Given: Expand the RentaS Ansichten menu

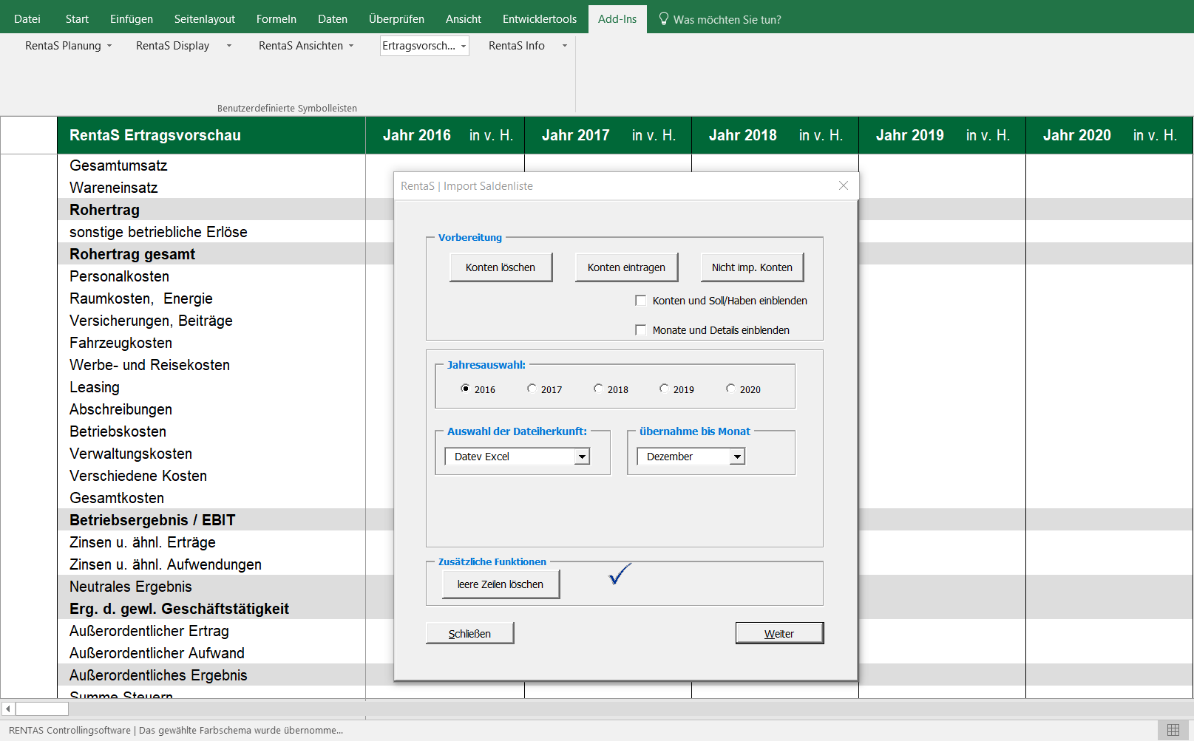Looking at the screenshot, I should pyautogui.click(x=353, y=45).
